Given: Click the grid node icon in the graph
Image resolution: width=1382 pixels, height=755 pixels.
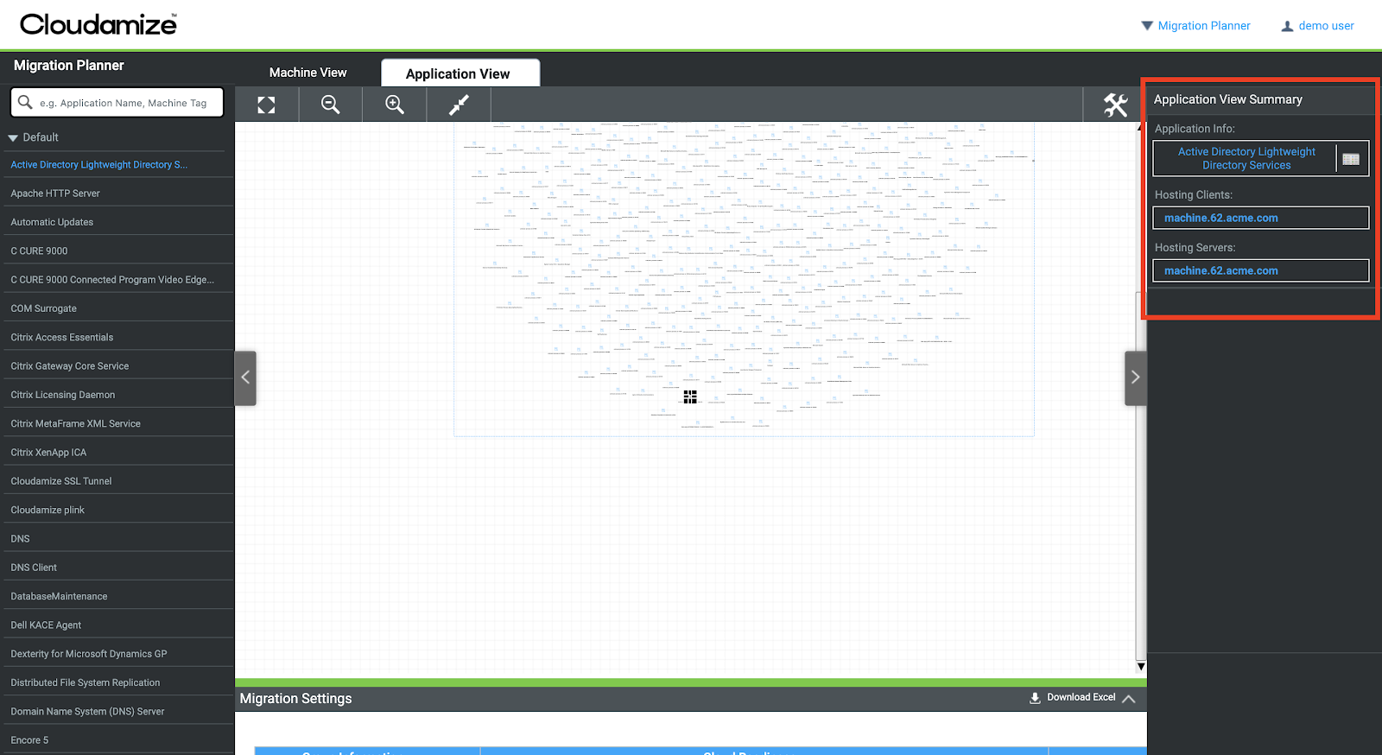Looking at the screenshot, I should 690,397.
